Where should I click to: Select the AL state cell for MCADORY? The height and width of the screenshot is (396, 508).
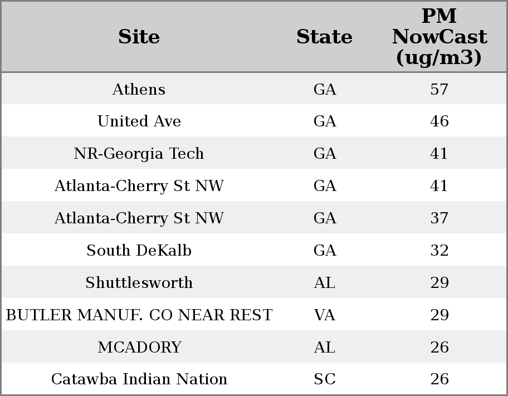click(324, 348)
